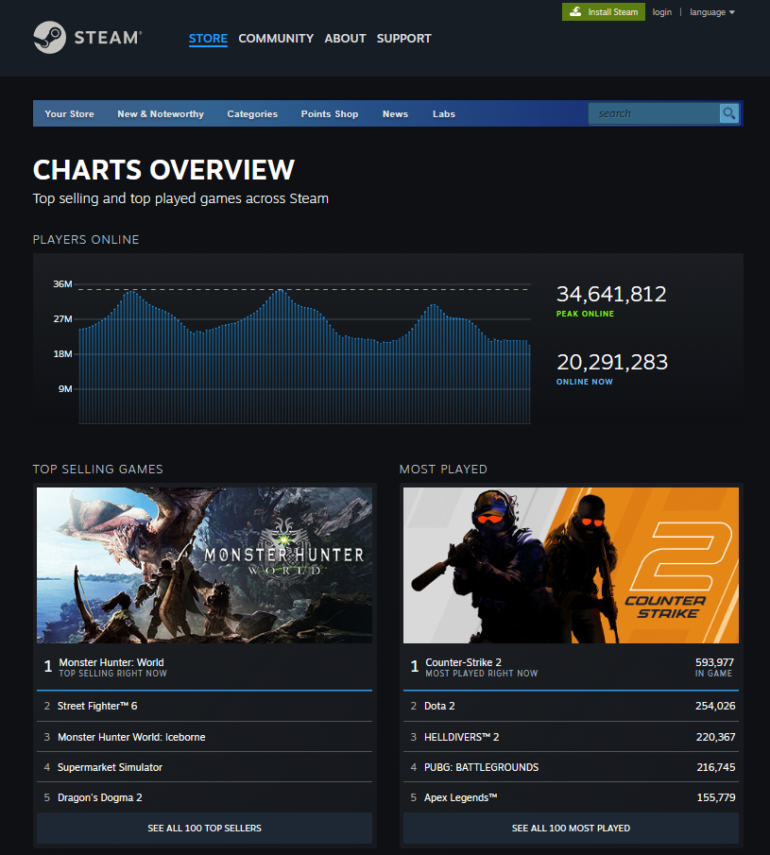Click See All 100 Most Played

pyautogui.click(x=571, y=828)
